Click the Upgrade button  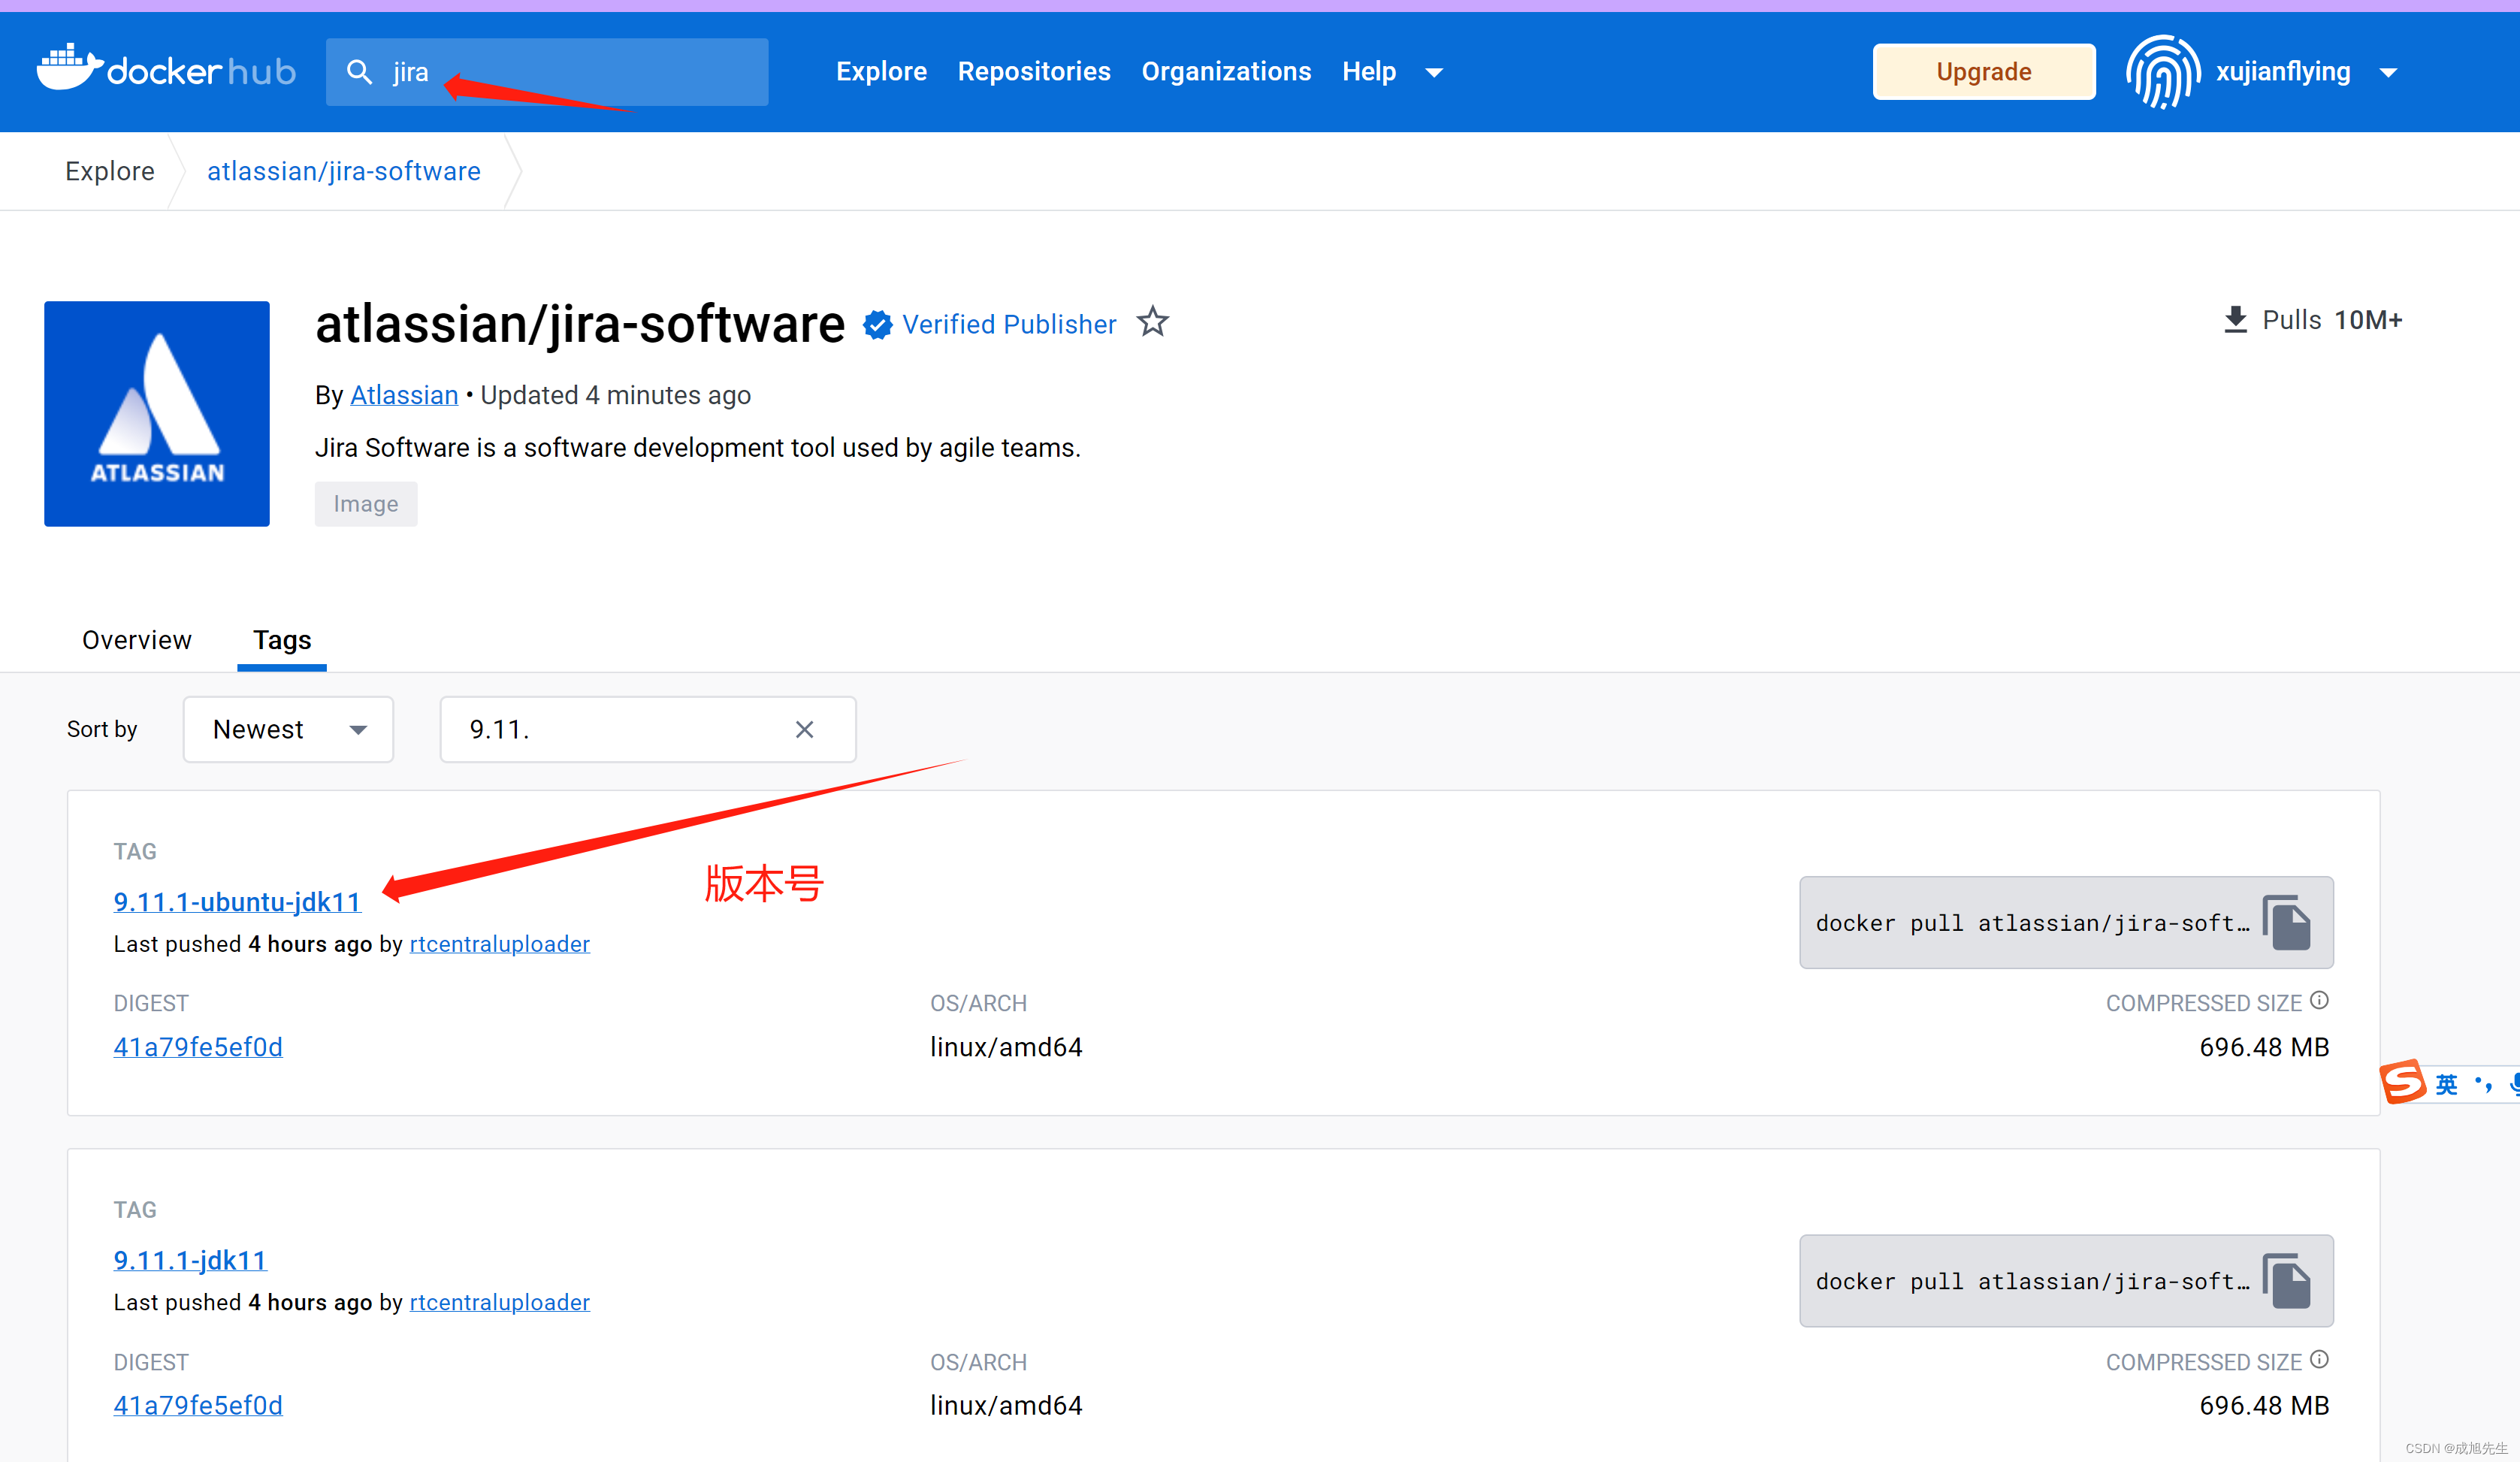1982,71
